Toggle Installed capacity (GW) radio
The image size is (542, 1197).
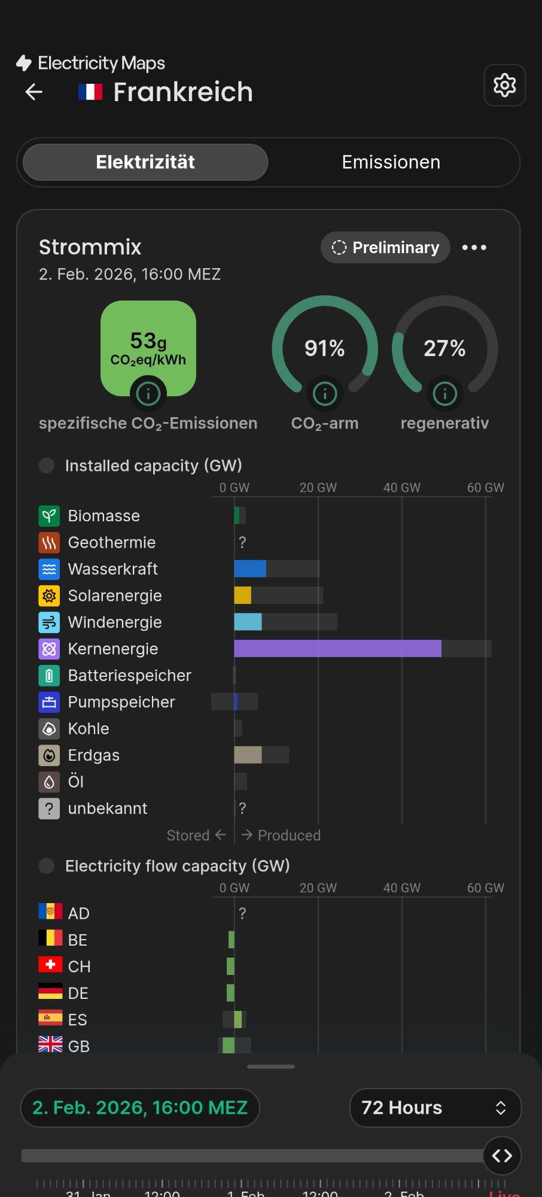point(47,466)
